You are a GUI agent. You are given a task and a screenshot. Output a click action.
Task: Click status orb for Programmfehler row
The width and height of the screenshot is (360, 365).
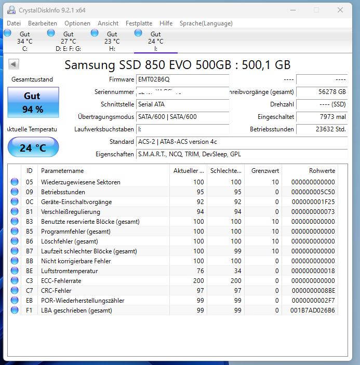(x=15, y=231)
